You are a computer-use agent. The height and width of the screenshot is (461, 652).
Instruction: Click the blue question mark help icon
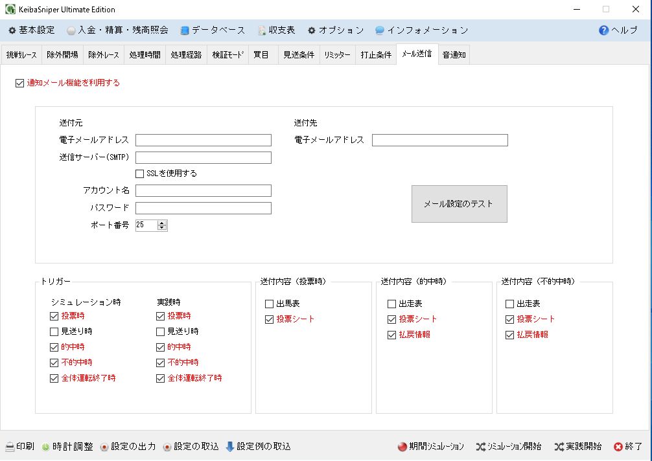(603, 30)
